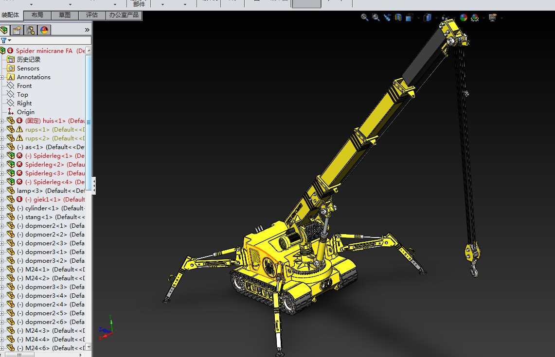Click the Zoom to Fit icon
Viewport: 555px width, 357px height.
coord(364,17)
